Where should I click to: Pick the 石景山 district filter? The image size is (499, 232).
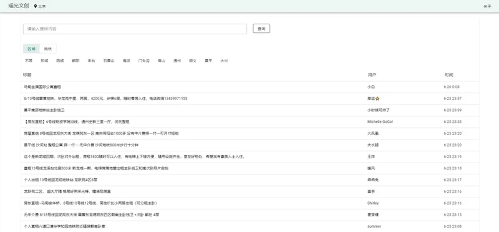click(109, 60)
